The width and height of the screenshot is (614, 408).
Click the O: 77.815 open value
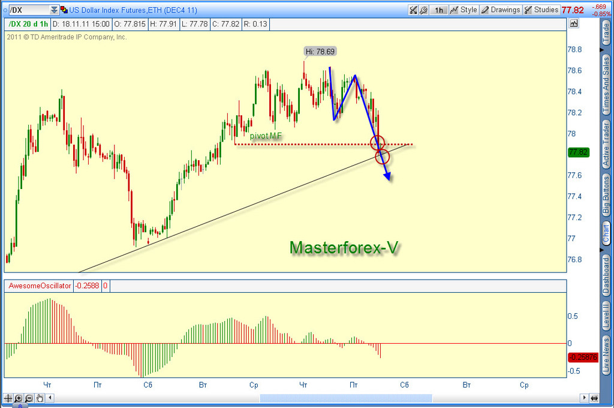[x=131, y=24]
